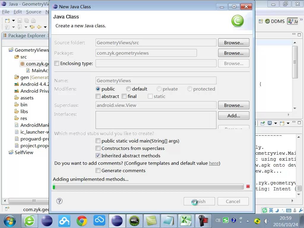Click the Cancel button
This screenshot has width=304, height=228.
tap(233, 202)
